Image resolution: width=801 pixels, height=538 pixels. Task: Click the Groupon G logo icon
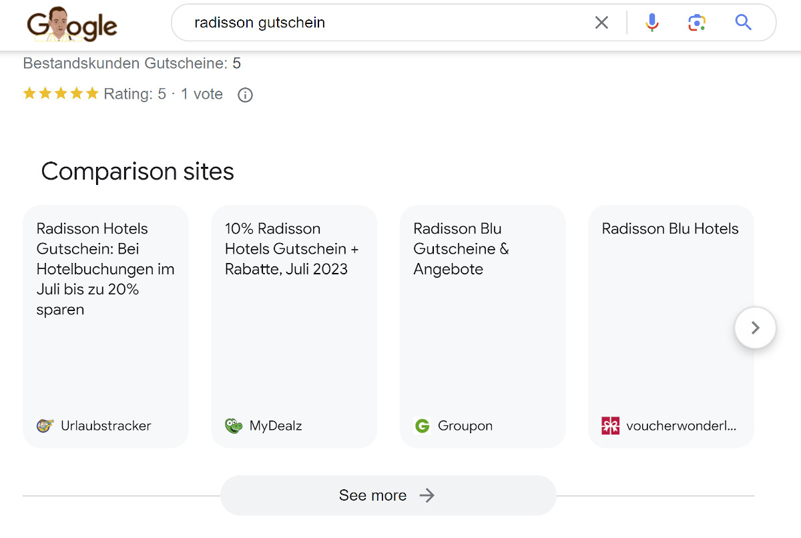(x=422, y=425)
